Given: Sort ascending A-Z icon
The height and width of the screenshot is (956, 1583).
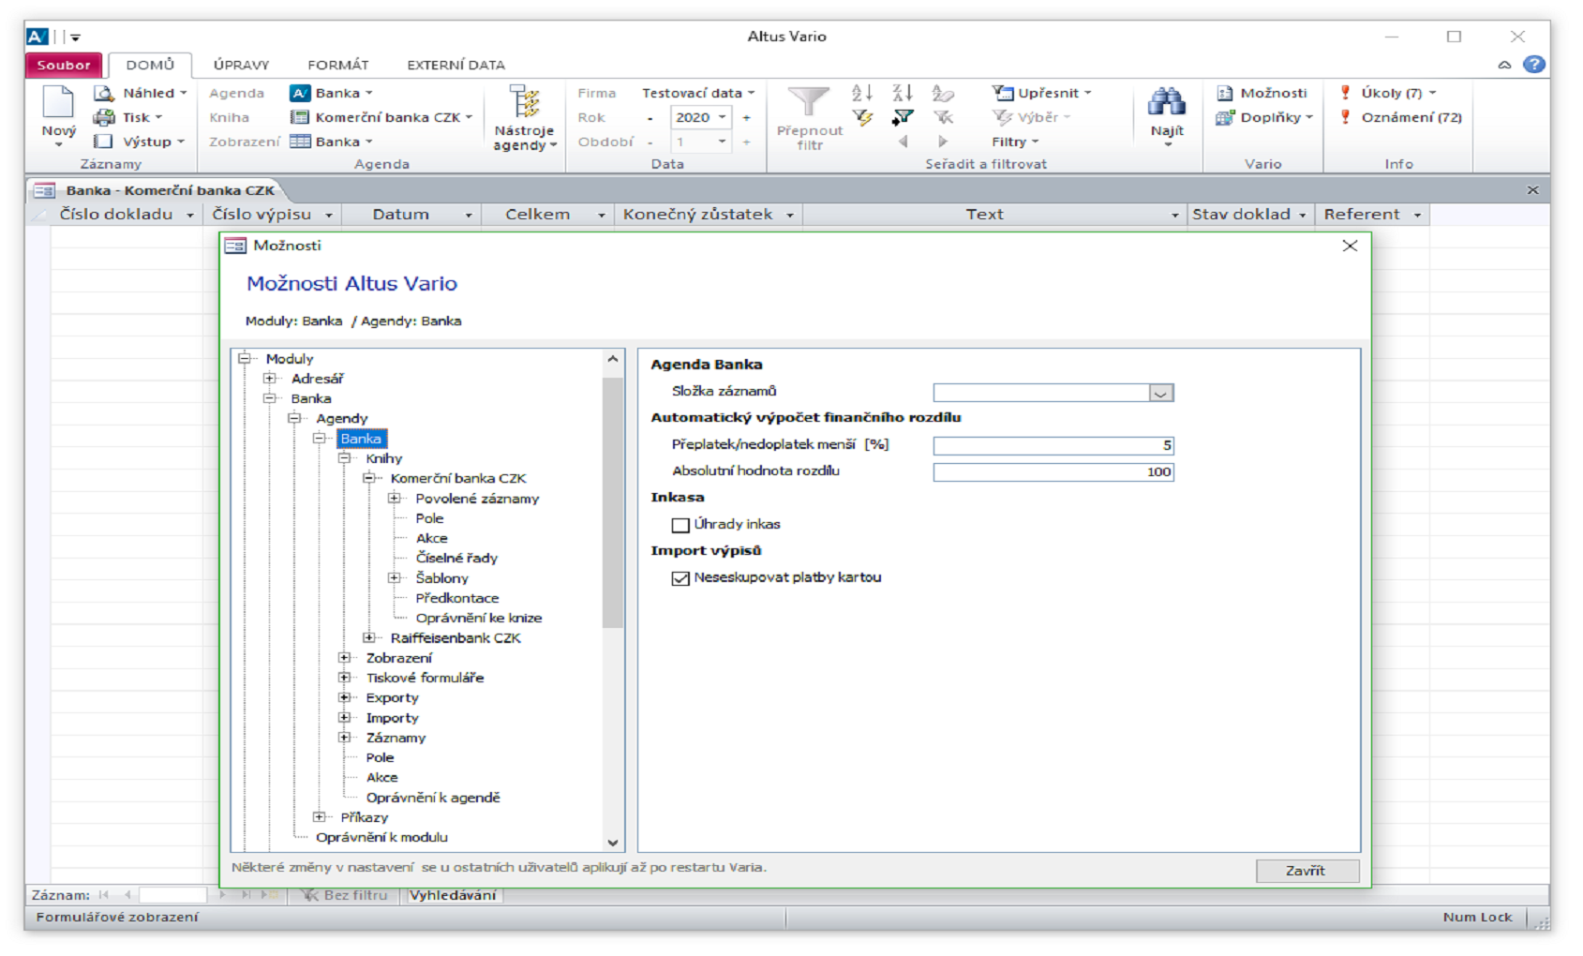Looking at the screenshot, I should tap(862, 93).
